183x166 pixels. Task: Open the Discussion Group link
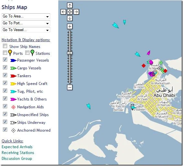(x=17, y=159)
